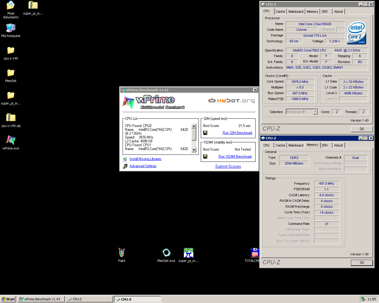Viewport: 379px width, 303px height.
Task: Click the Start button
Action: point(8,299)
